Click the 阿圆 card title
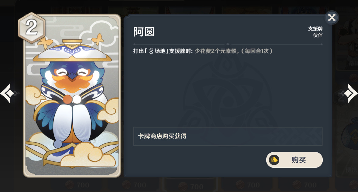Image resolution: width=358 pixels, height=192 pixels. click(144, 32)
